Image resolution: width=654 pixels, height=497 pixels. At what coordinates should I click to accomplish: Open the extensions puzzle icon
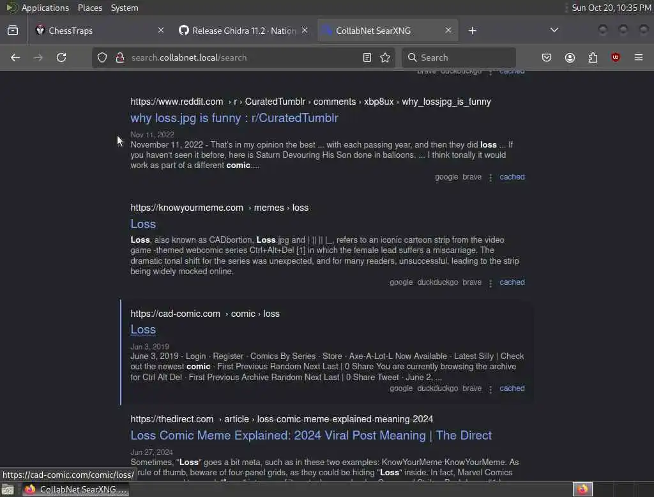pos(593,57)
